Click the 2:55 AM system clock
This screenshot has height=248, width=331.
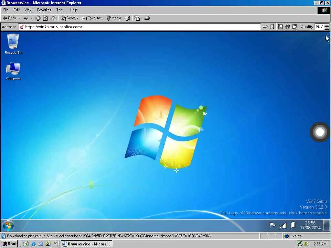[320, 244]
